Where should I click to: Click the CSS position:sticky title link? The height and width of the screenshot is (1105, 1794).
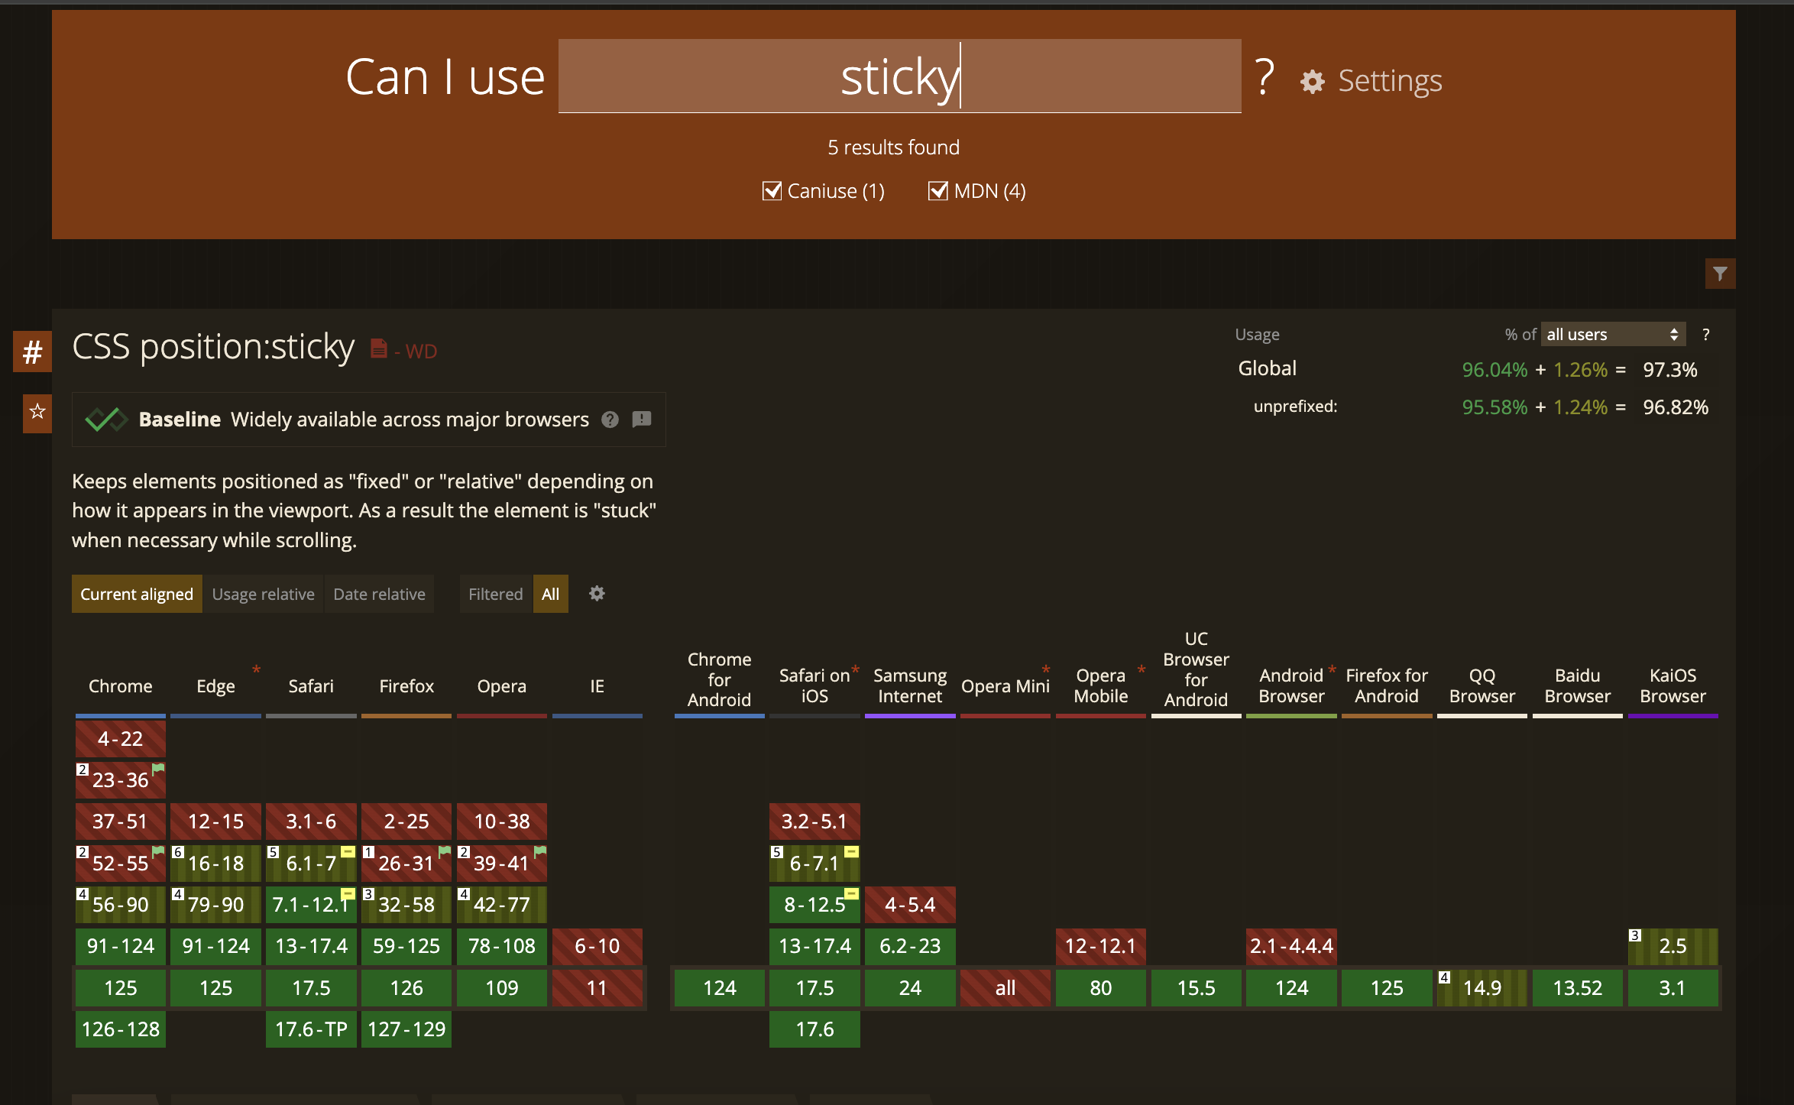(x=213, y=347)
